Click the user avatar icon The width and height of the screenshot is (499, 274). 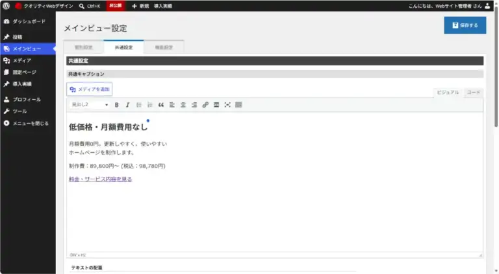pyautogui.click(x=487, y=6)
